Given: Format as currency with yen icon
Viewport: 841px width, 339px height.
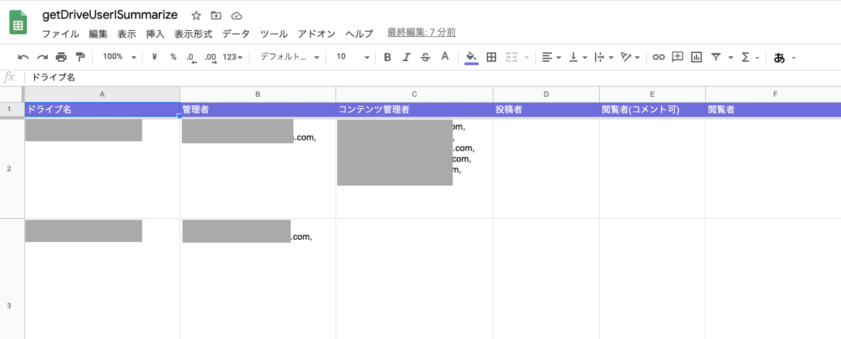Looking at the screenshot, I should pyautogui.click(x=154, y=57).
